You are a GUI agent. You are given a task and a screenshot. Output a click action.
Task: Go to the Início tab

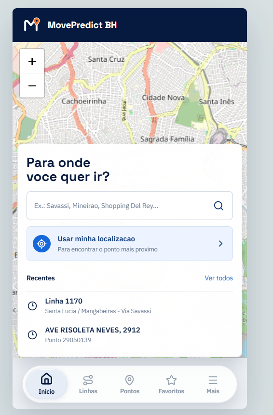47,384
